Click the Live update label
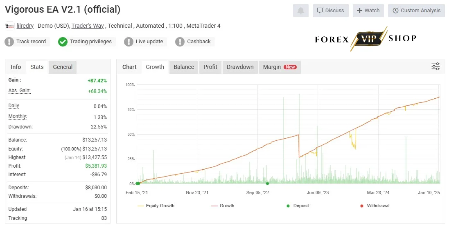 pyautogui.click(x=149, y=41)
